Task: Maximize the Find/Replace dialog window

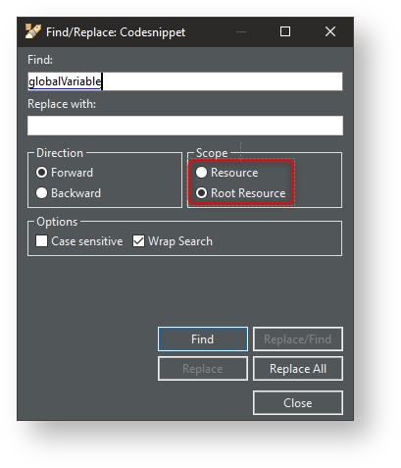Action: (x=285, y=31)
